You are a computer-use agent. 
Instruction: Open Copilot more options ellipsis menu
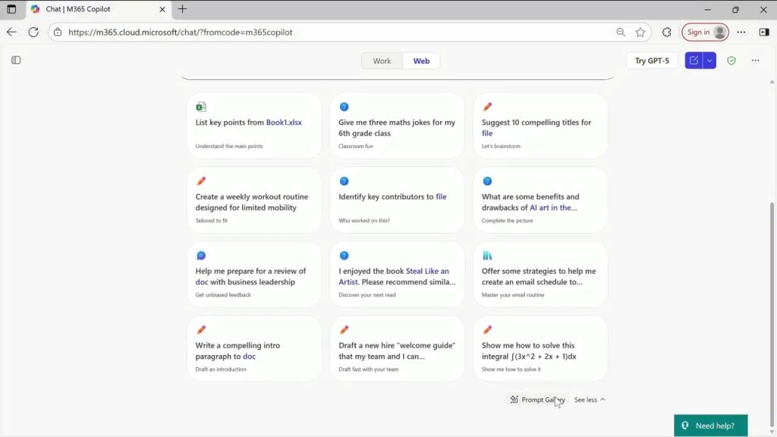click(755, 61)
